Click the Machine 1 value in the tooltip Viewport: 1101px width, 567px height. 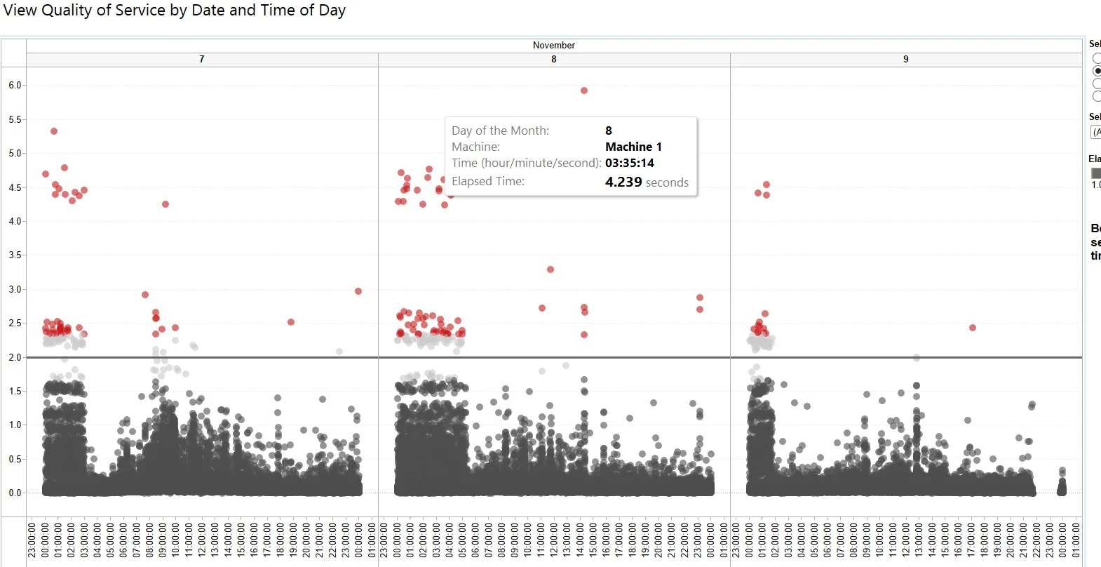coord(633,147)
